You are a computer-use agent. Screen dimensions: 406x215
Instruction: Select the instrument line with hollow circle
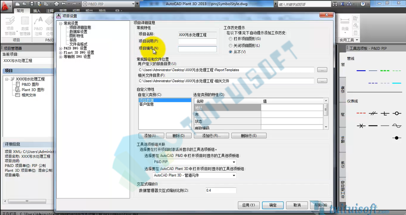coord(397,113)
